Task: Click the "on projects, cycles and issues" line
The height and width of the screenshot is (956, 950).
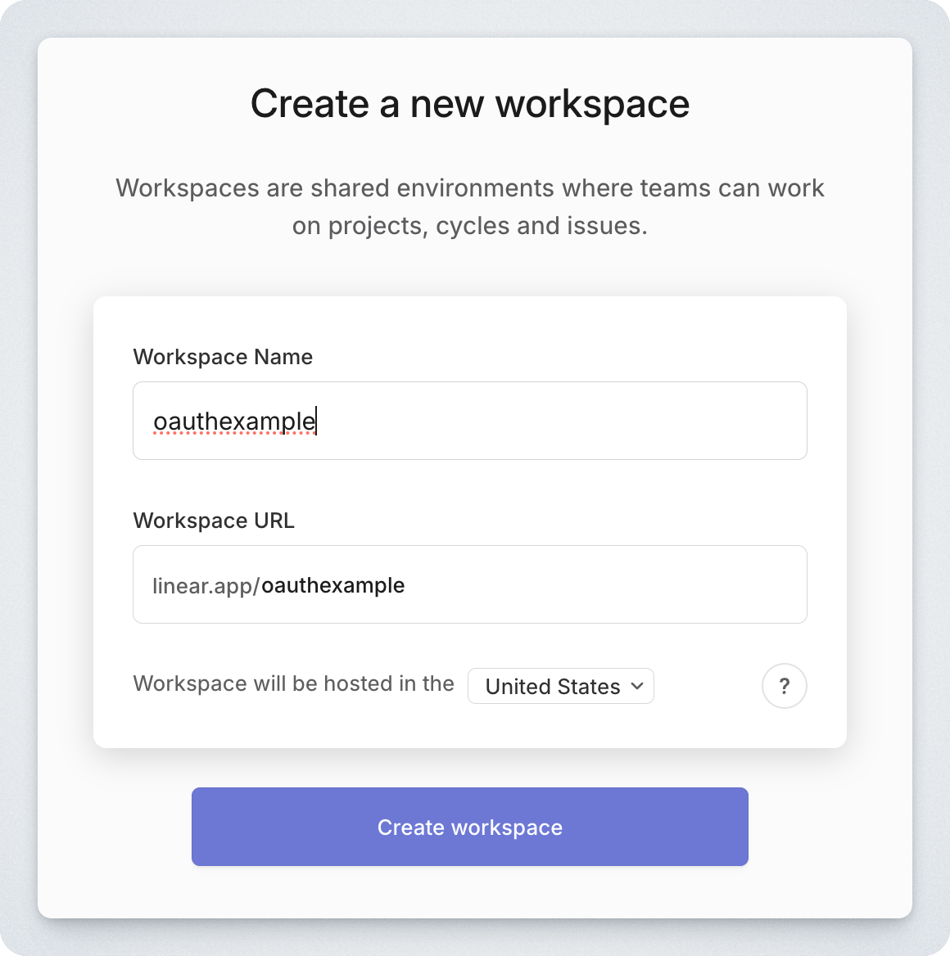Action: coord(469,226)
